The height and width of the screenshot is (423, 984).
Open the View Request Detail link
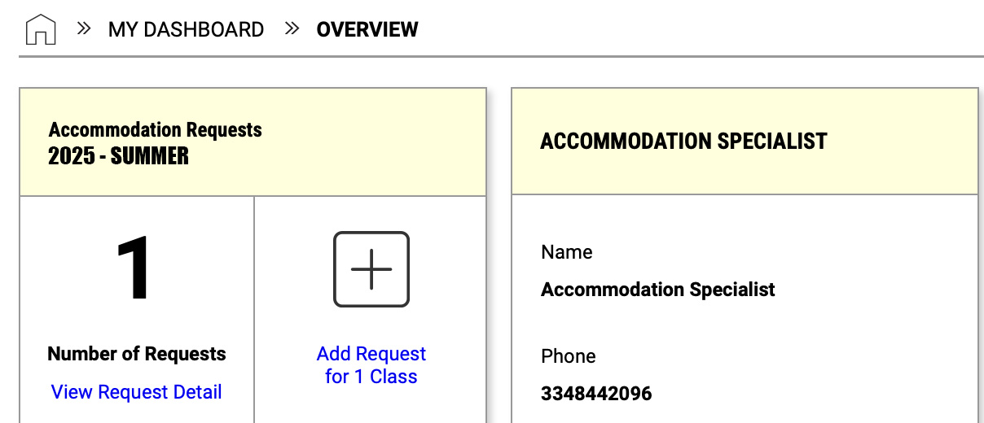point(136,392)
